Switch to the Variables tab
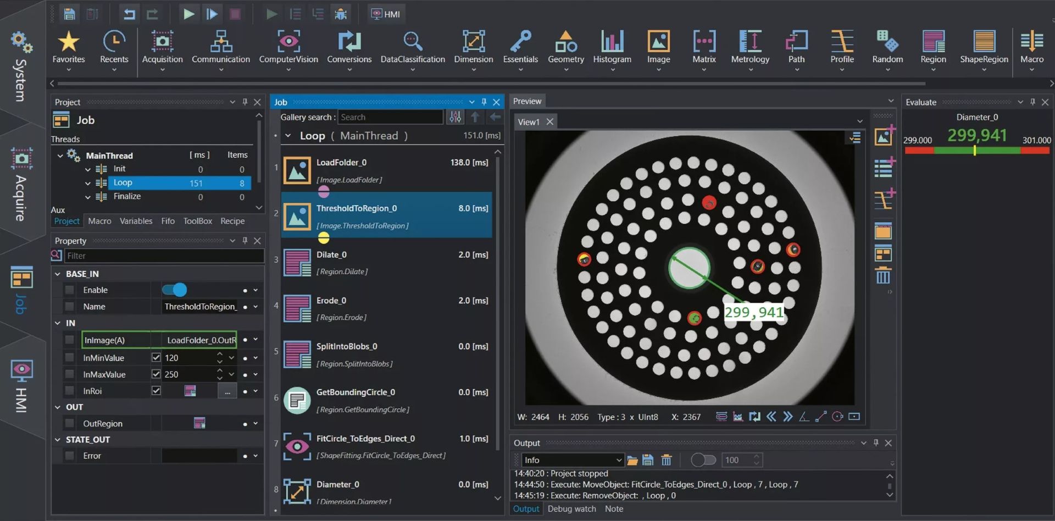 click(136, 221)
